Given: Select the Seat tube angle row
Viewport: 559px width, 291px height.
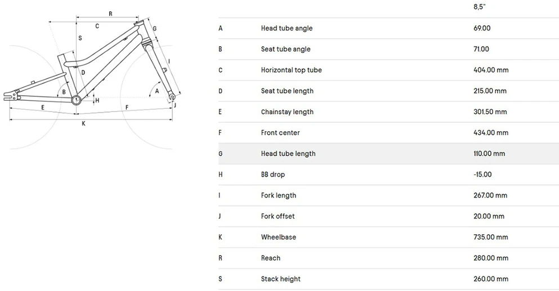Looking at the screenshot, I should click(388, 49).
